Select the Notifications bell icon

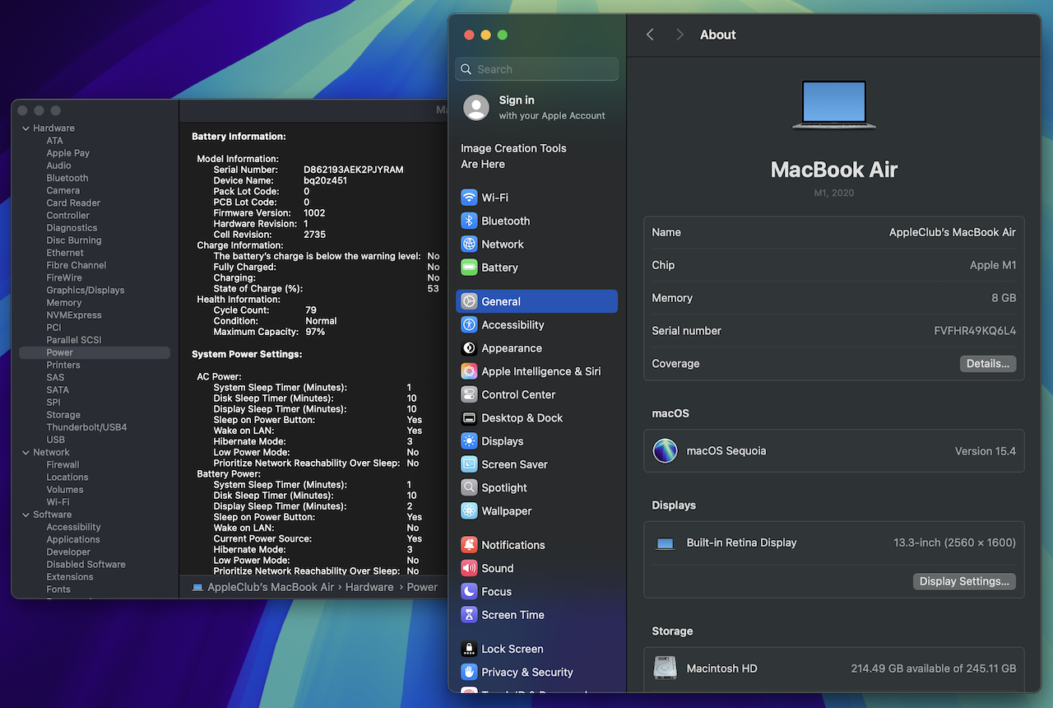[469, 545]
